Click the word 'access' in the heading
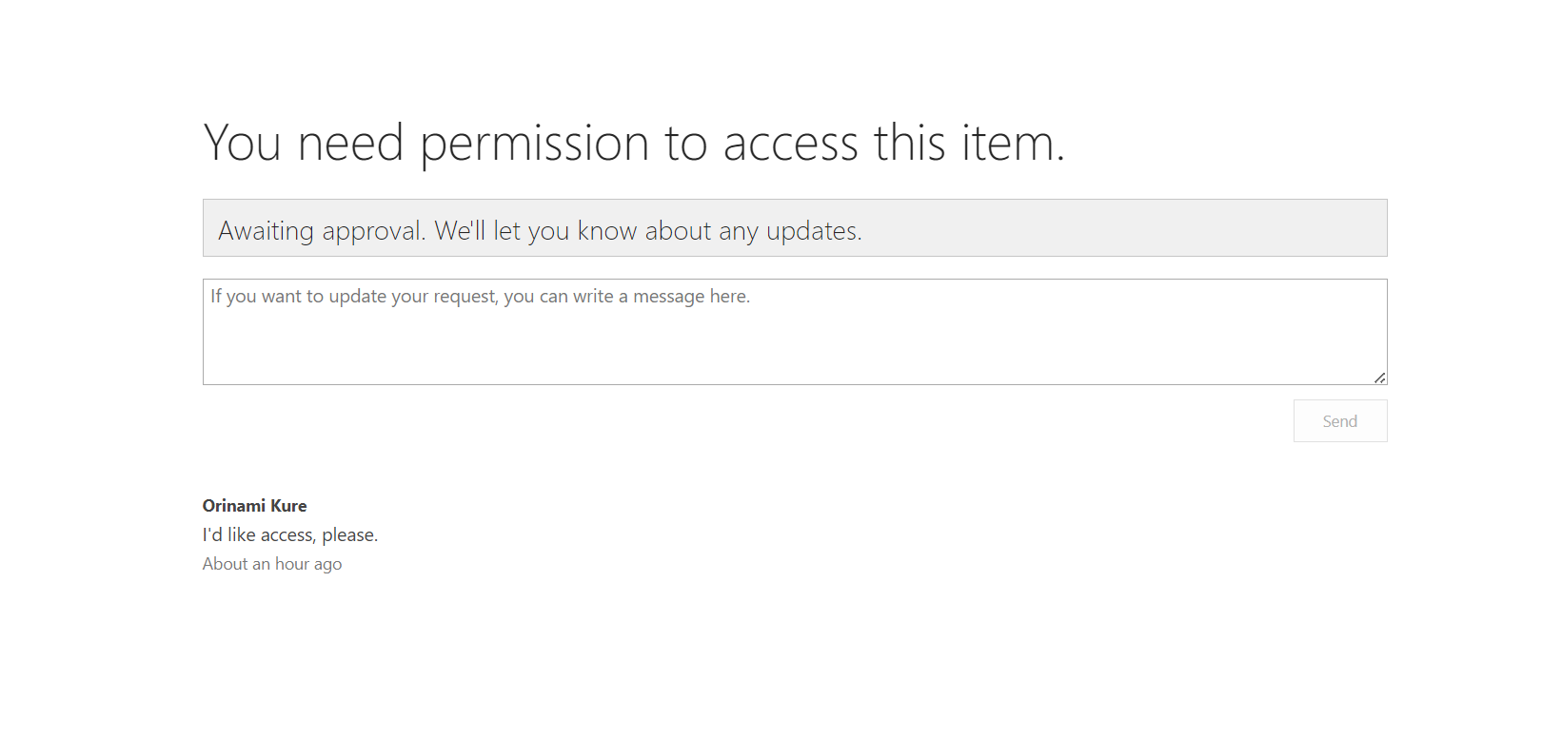 pos(790,145)
